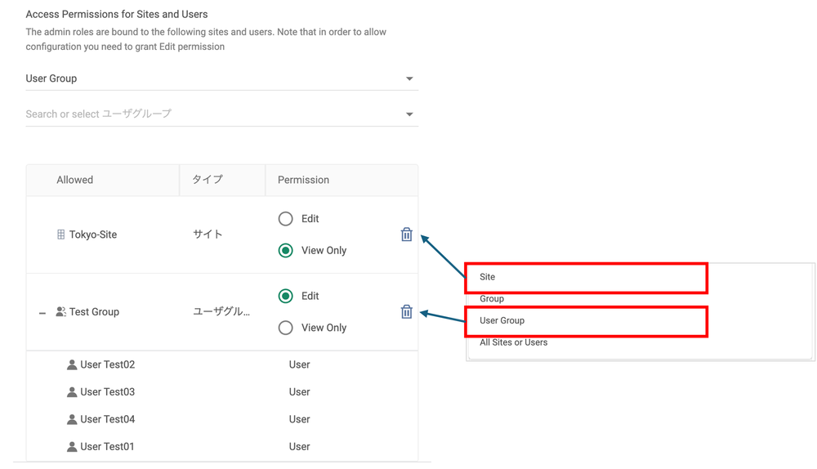This screenshot has width=817, height=469.
Task: Click the ユーザグル... type cell
Action: 221,311
